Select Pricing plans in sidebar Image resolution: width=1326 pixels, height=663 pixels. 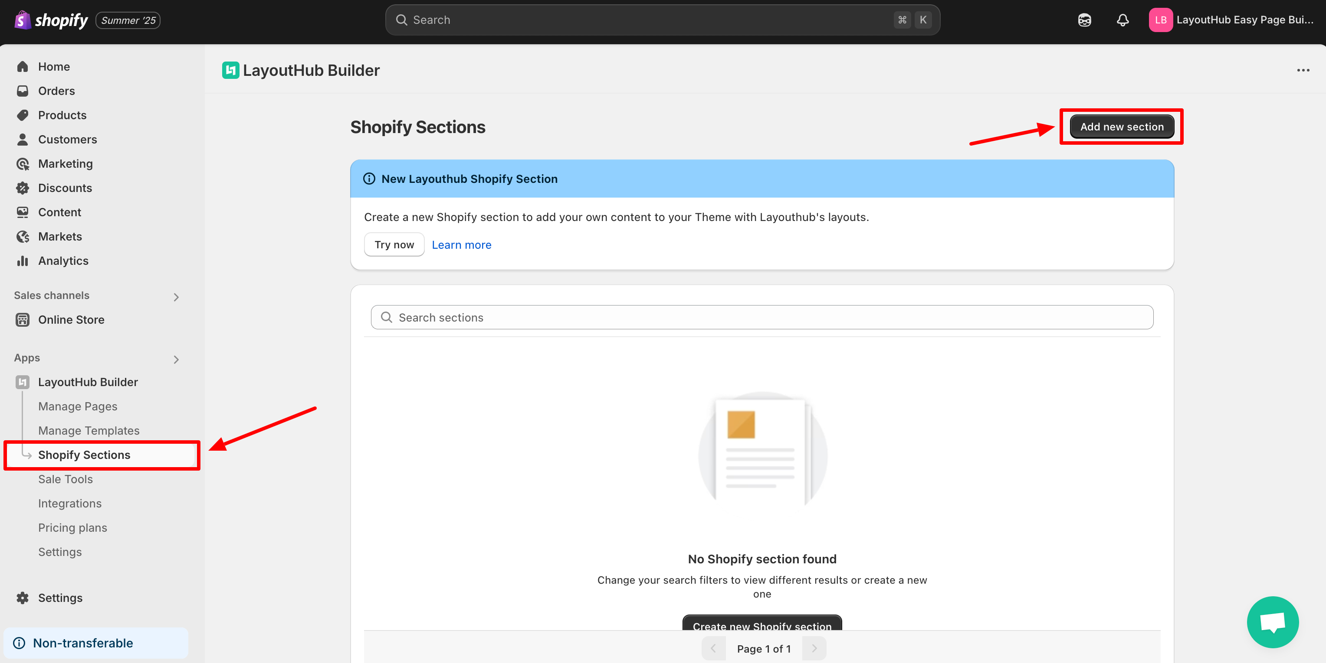tap(72, 527)
